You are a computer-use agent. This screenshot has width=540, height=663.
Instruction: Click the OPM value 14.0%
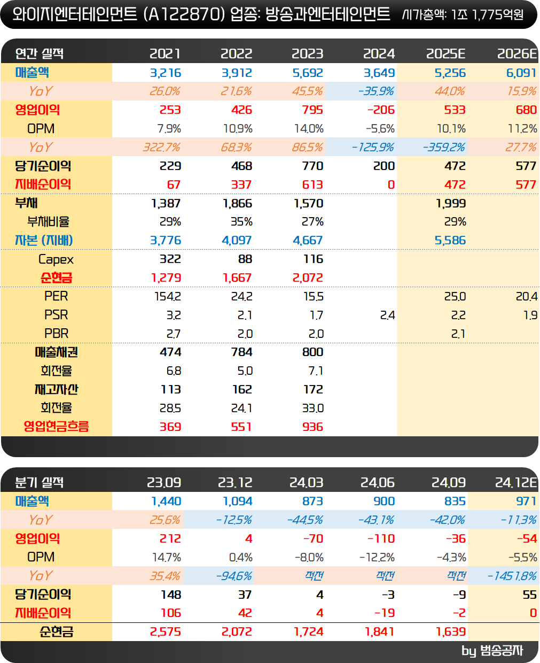pos(309,129)
